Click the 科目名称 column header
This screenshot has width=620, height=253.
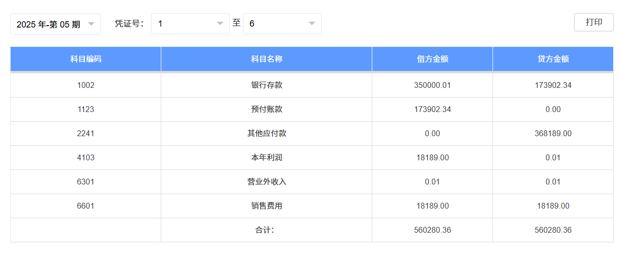267,59
